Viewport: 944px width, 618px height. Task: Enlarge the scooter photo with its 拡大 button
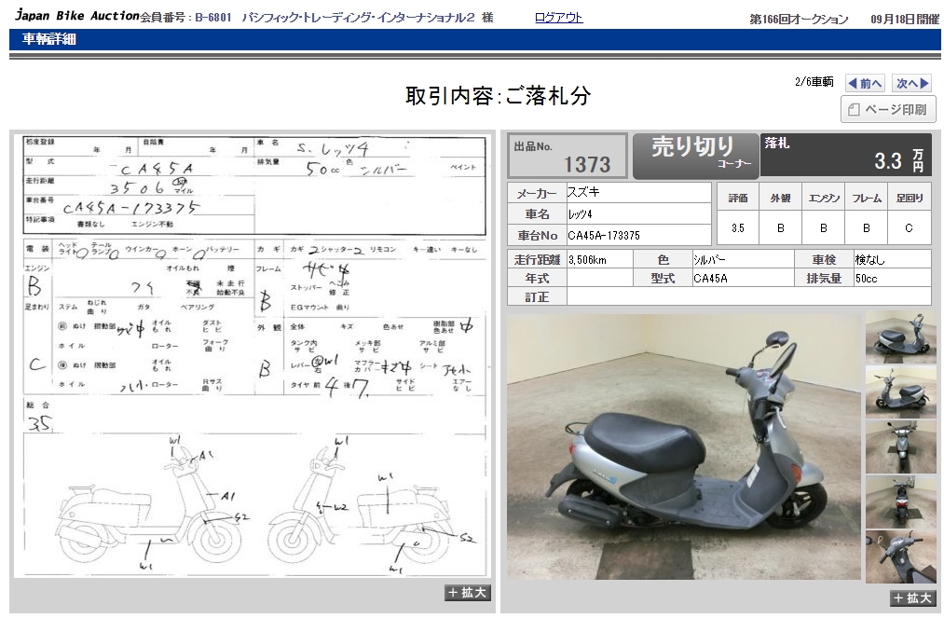912,597
